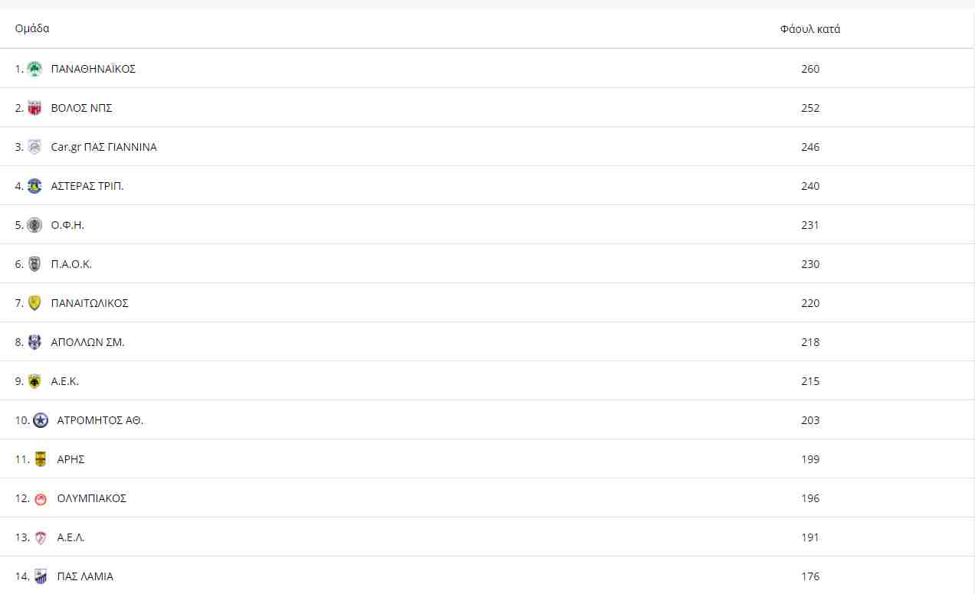975x594 pixels.
Task: Click the ΠΑΝΑΙΤΩΛΙΚΟΣ yellow crest
Action: click(x=34, y=303)
